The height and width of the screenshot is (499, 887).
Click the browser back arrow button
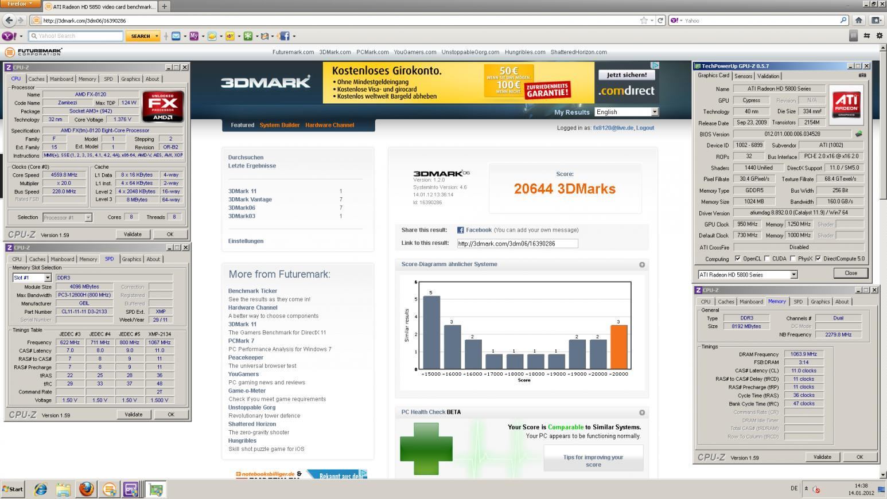pos(9,20)
